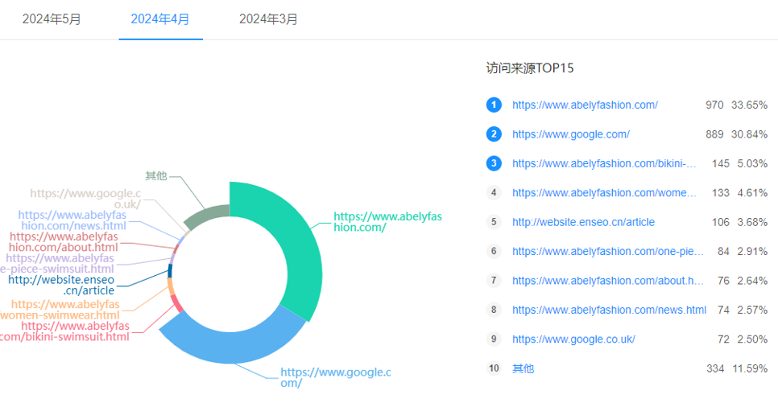Viewport: 778px width, 403px height.
Task: Click the abelyfashion news.html list link
Action: point(609,310)
